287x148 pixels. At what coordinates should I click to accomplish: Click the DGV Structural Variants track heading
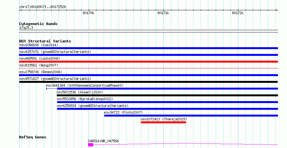click(x=45, y=41)
